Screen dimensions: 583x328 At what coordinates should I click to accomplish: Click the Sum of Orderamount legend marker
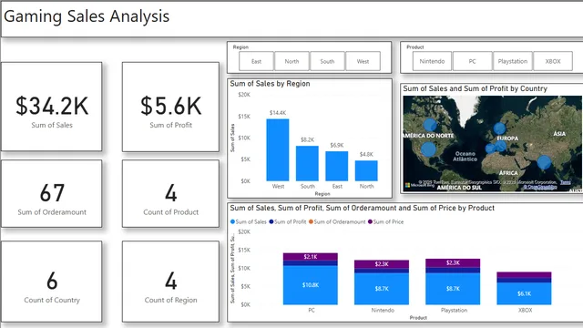311,221
